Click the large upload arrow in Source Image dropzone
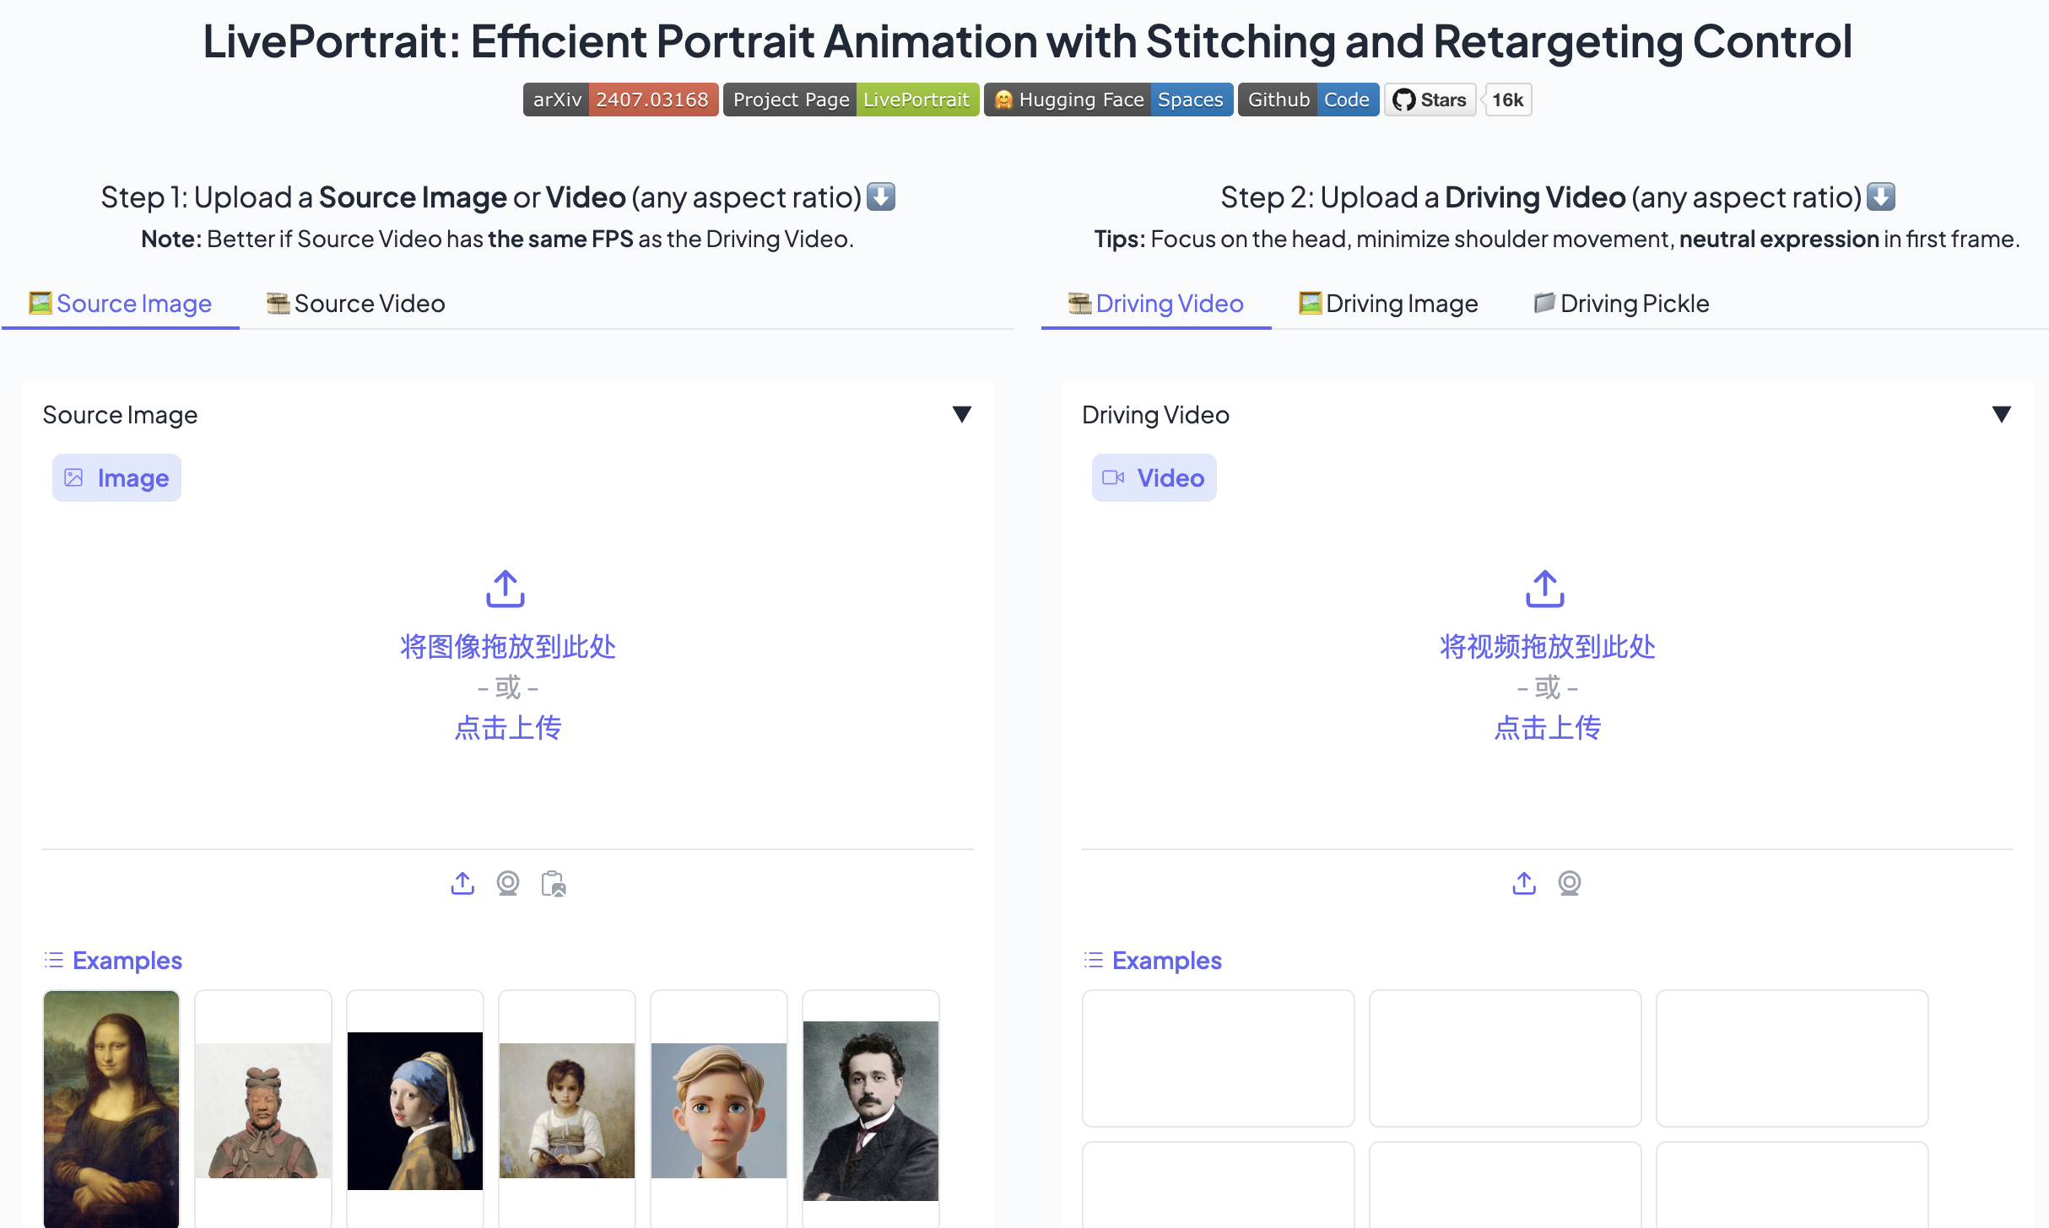This screenshot has height=1228, width=2049. pyautogui.click(x=505, y=589)
